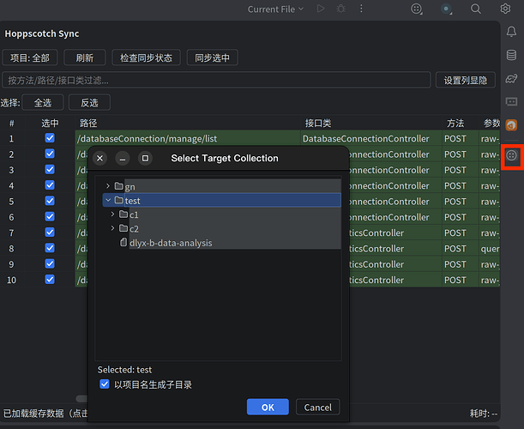Uncheck the selection checkbox in row 4
Image resolution: width=524 pixels, height=429 pixels.
pyautogui.click(x=50, y=185)
